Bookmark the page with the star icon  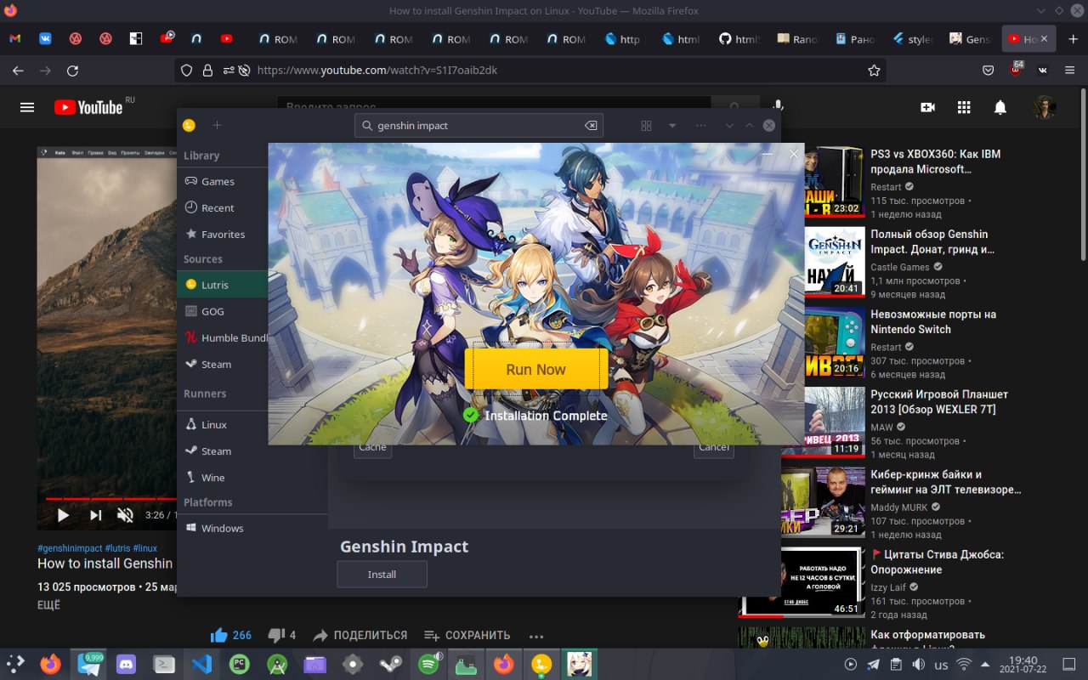click(874, 71)
